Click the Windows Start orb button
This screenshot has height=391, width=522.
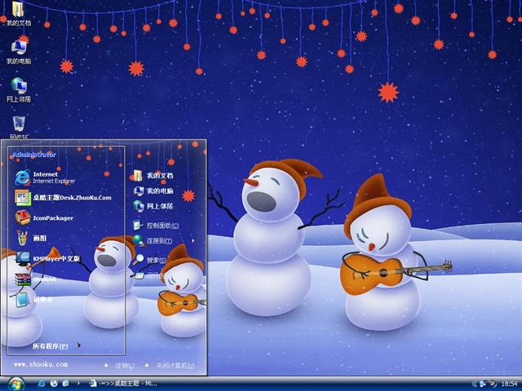tap(15, 384)
